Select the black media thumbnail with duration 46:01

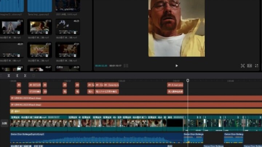tap(12, 50)
